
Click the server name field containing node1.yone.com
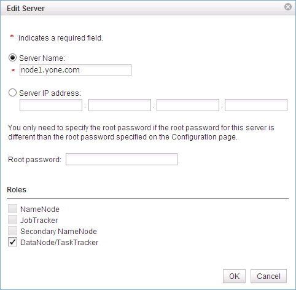click(x=76, y=70)
